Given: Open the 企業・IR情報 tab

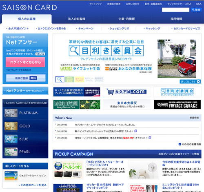Looking at the screenshot, I should pyautogui.click(x=126, y=19).
